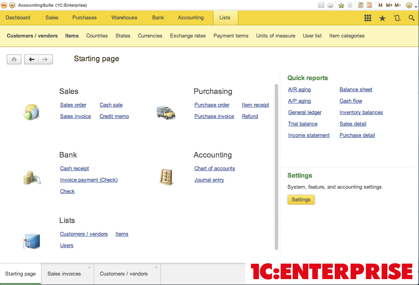Select the Lists section tab
419x285 pixels.
[x=226, y=18]
